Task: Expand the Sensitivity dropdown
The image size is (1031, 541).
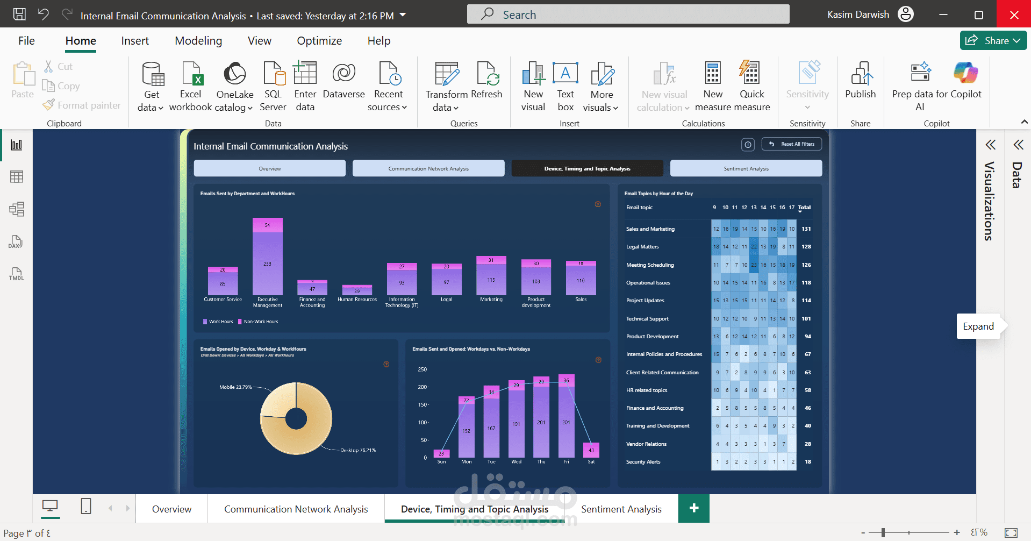Action: click(x=807, y=107)
